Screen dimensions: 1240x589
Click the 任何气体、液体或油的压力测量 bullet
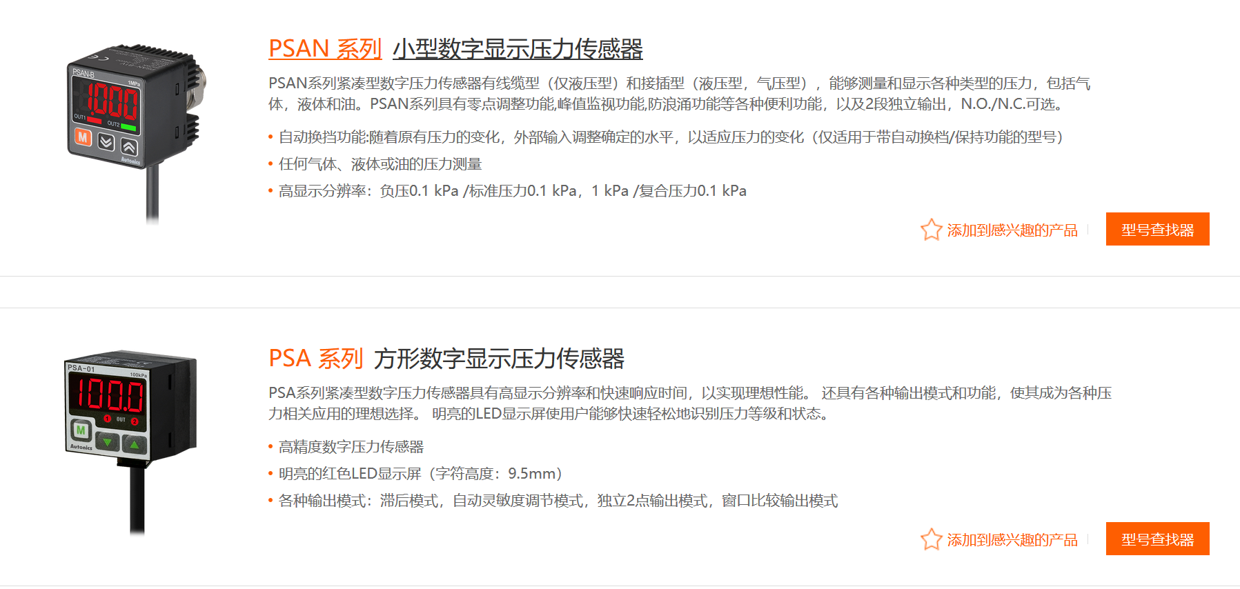[x=380, y=164]
